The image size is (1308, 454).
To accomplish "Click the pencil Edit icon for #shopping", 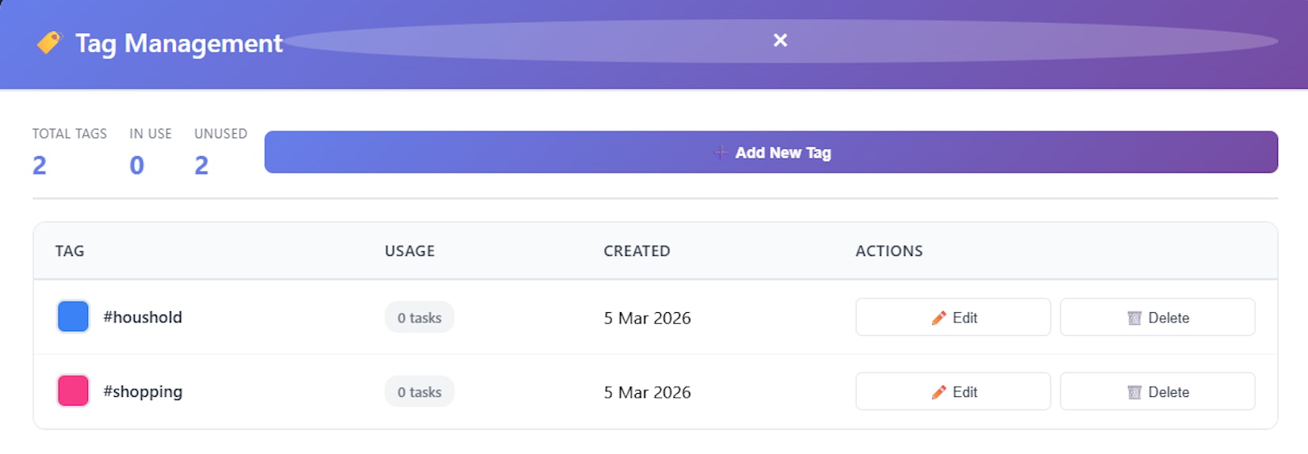I will 939,392.
